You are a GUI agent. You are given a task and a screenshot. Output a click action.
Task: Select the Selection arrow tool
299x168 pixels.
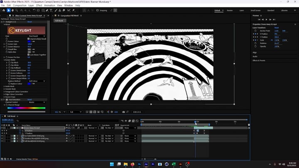click(8, 10)
